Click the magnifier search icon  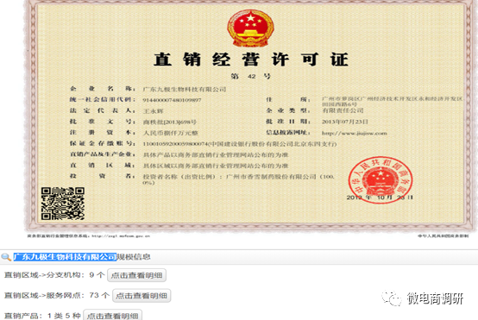pyautogui.click(x=6, y=257)
